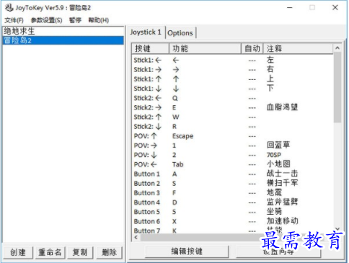Select the POV: ← row
The image size is (349, 263).
pyautogui.click(x=232, y=164)
